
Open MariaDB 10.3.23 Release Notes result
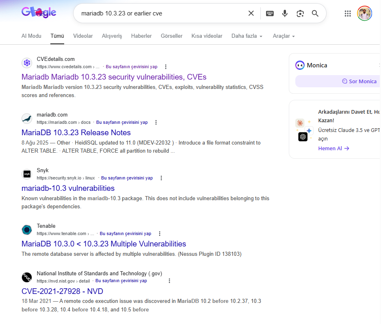[x=76, y=133]
